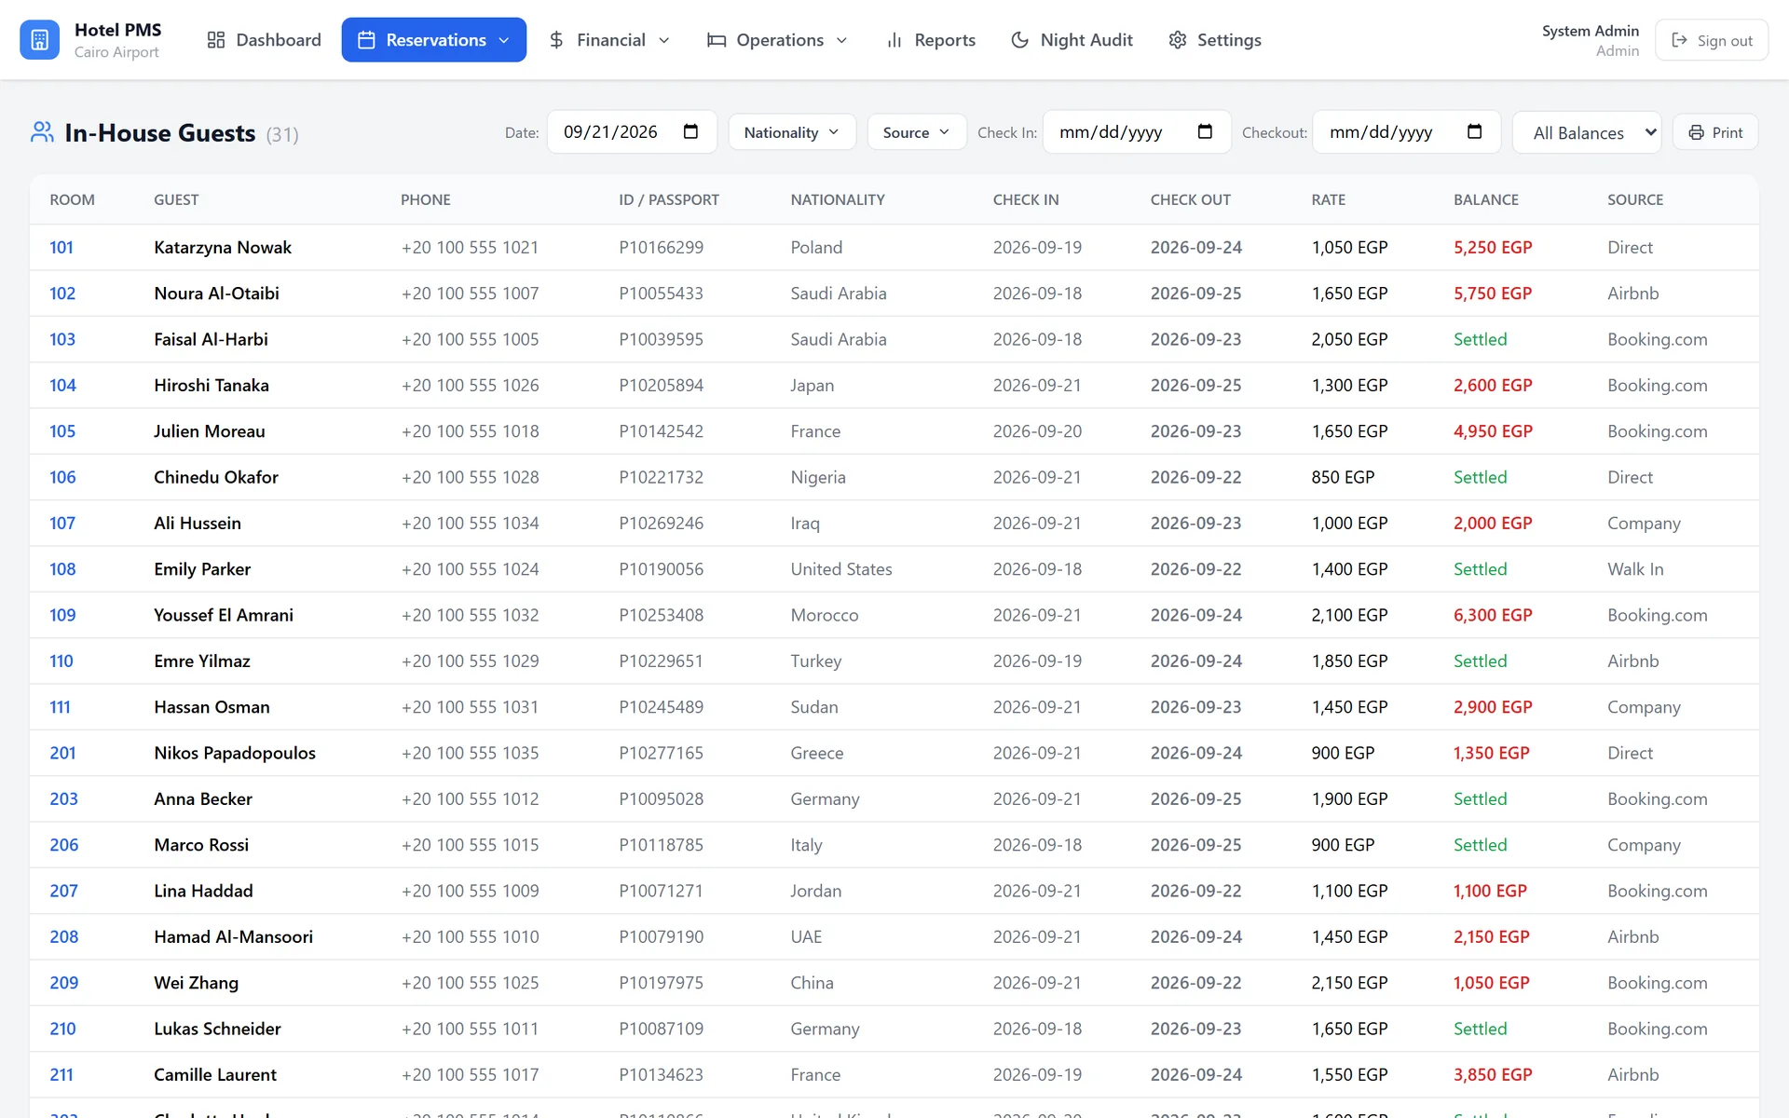Expand the Source filter dropdown
1789x1118 pixels.
(x=917, y=132)
